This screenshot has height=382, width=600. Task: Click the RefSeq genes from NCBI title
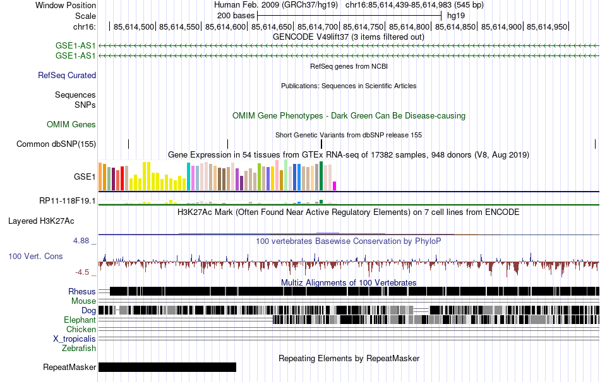349,66
